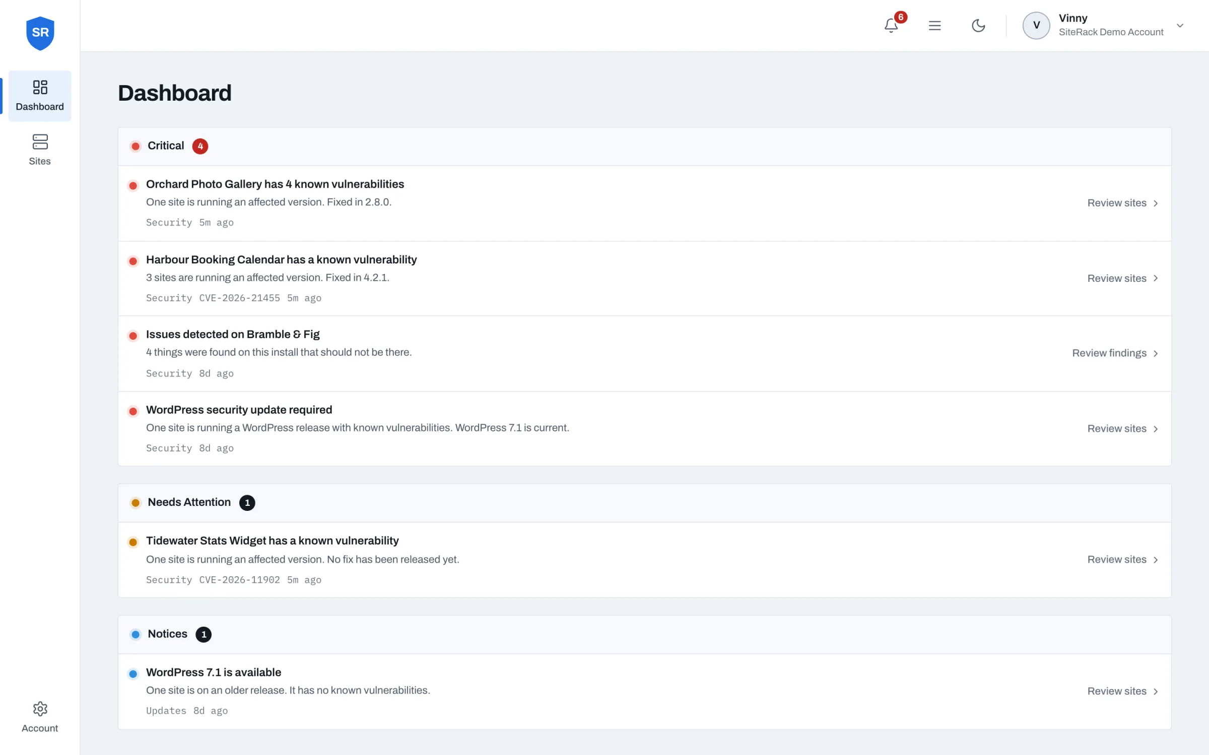This screenshot has width=1209, height=755.
Task: Review sites for Tidewater Stats Widget
Action: (1123, 560)
